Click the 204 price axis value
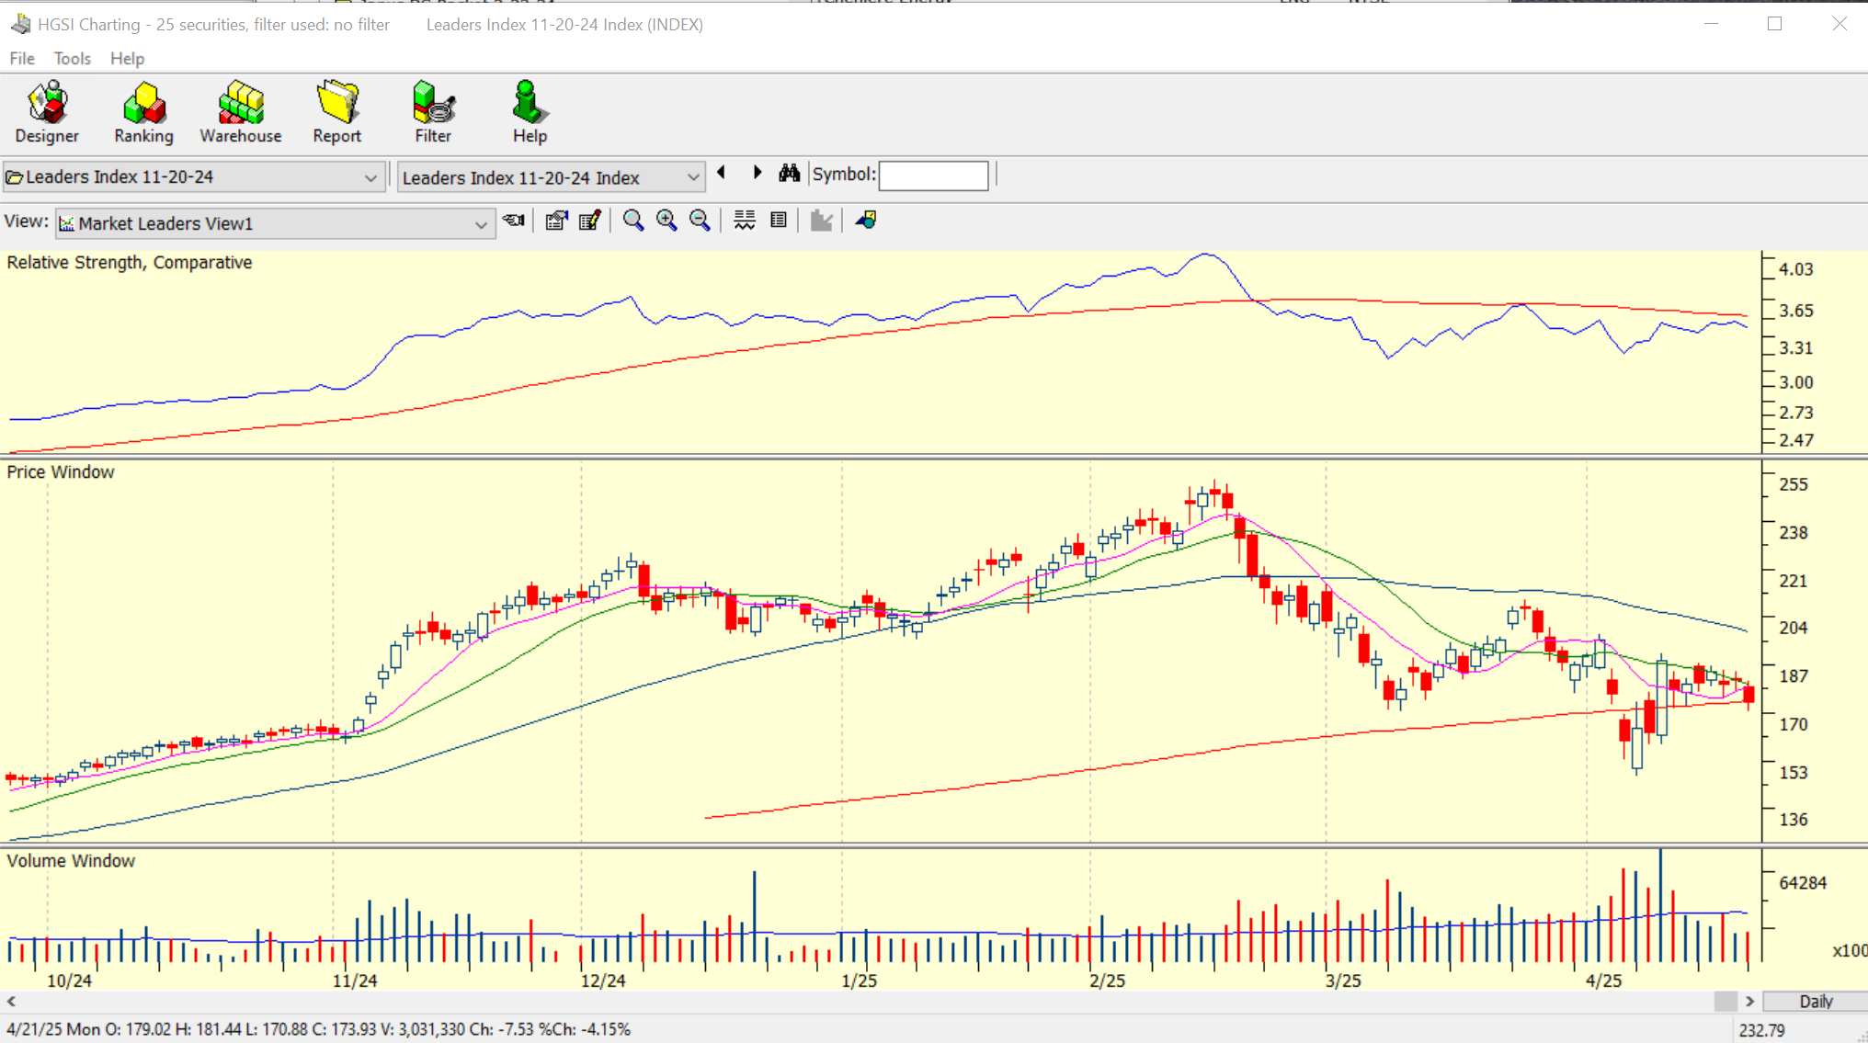 [x=1794, y=628]
